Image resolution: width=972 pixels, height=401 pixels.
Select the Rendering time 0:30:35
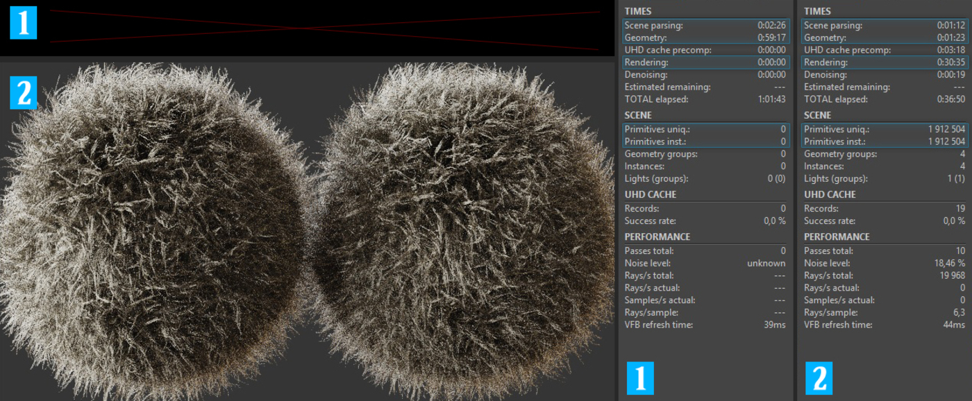coord(951,63)
